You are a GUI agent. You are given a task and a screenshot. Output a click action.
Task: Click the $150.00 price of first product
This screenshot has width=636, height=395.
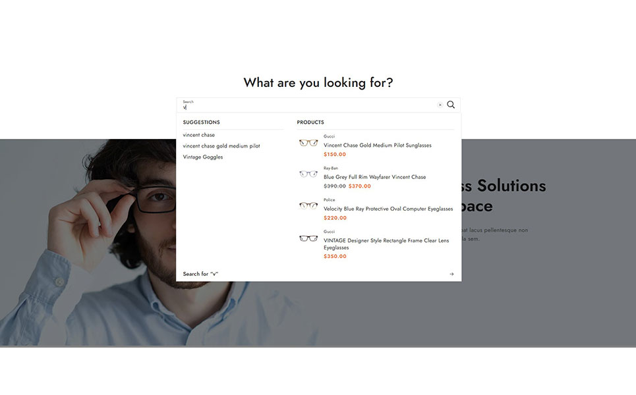coord(335,155)
